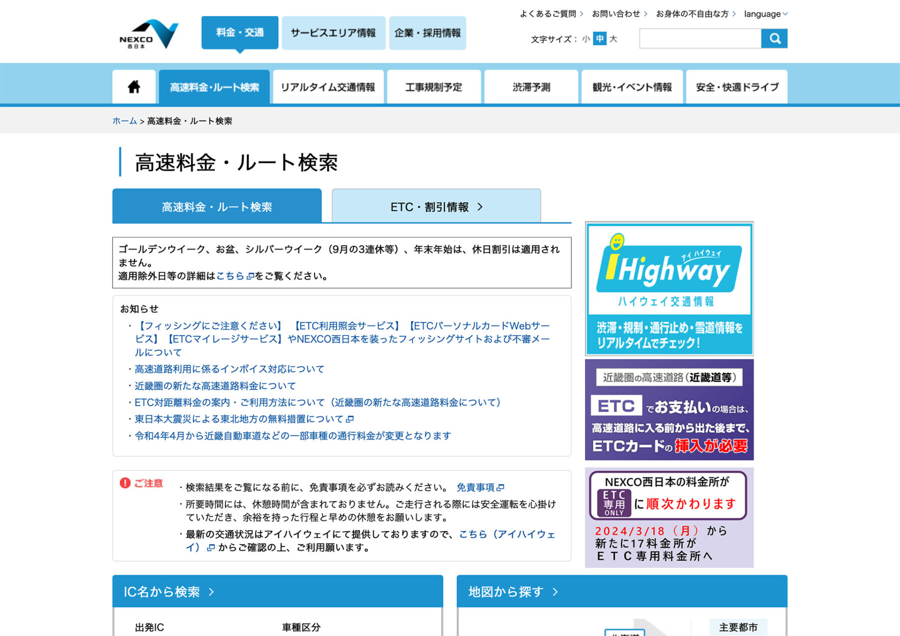Open the 渋滞予測 navigation item

point(531,87)
